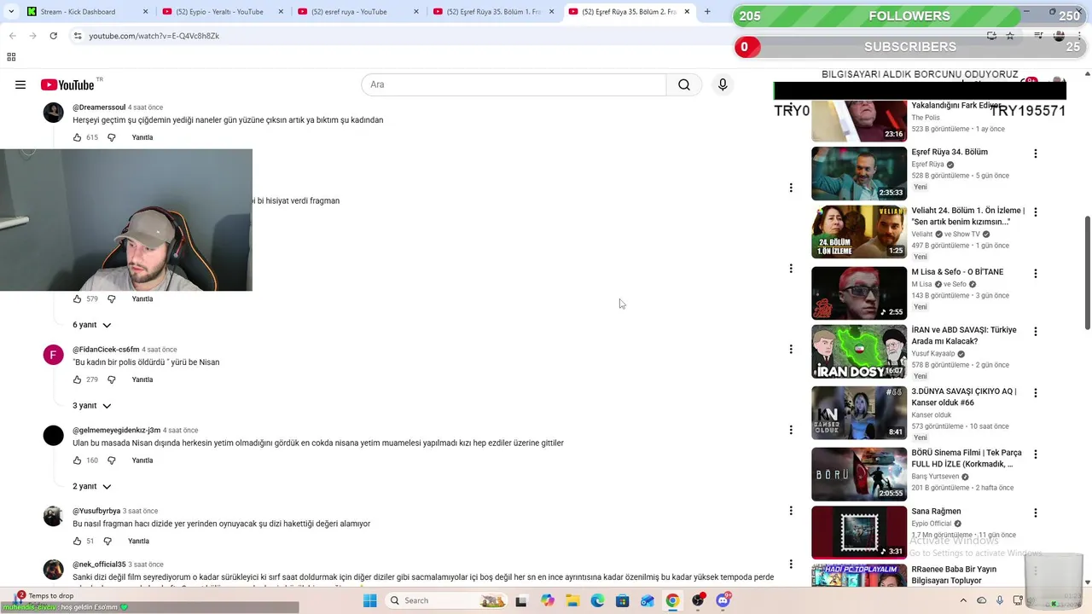The height and width of the screenshot is (614, 1092).
Task: Open more options for the 'Eşref Rüya 34. Bölüm' video
Action: [x=1036, y=153]
